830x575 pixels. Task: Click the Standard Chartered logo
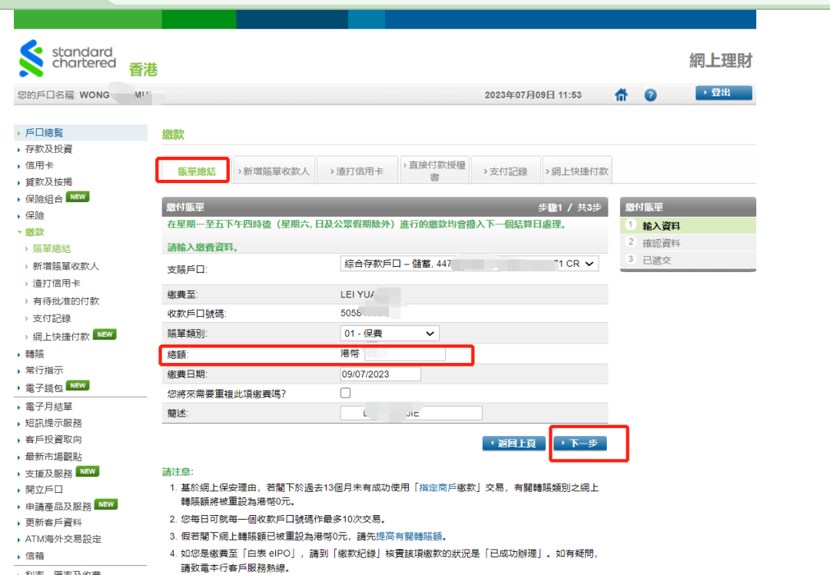(68, 60)
